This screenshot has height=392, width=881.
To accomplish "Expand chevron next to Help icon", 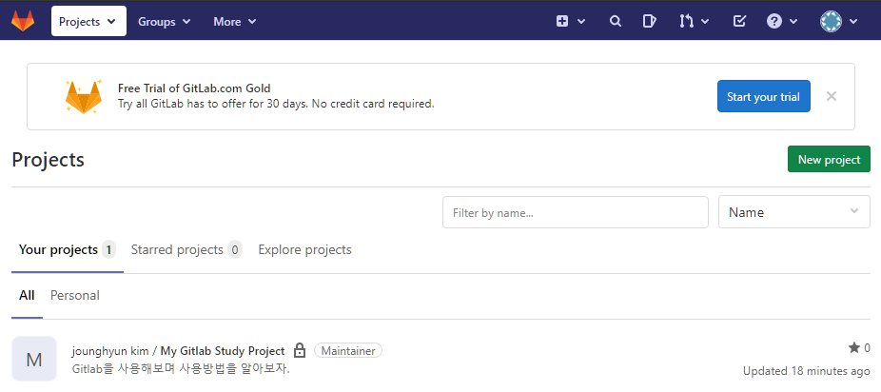I will 793,21.
